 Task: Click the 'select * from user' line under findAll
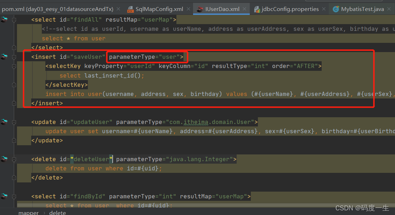tap(74, 38)
